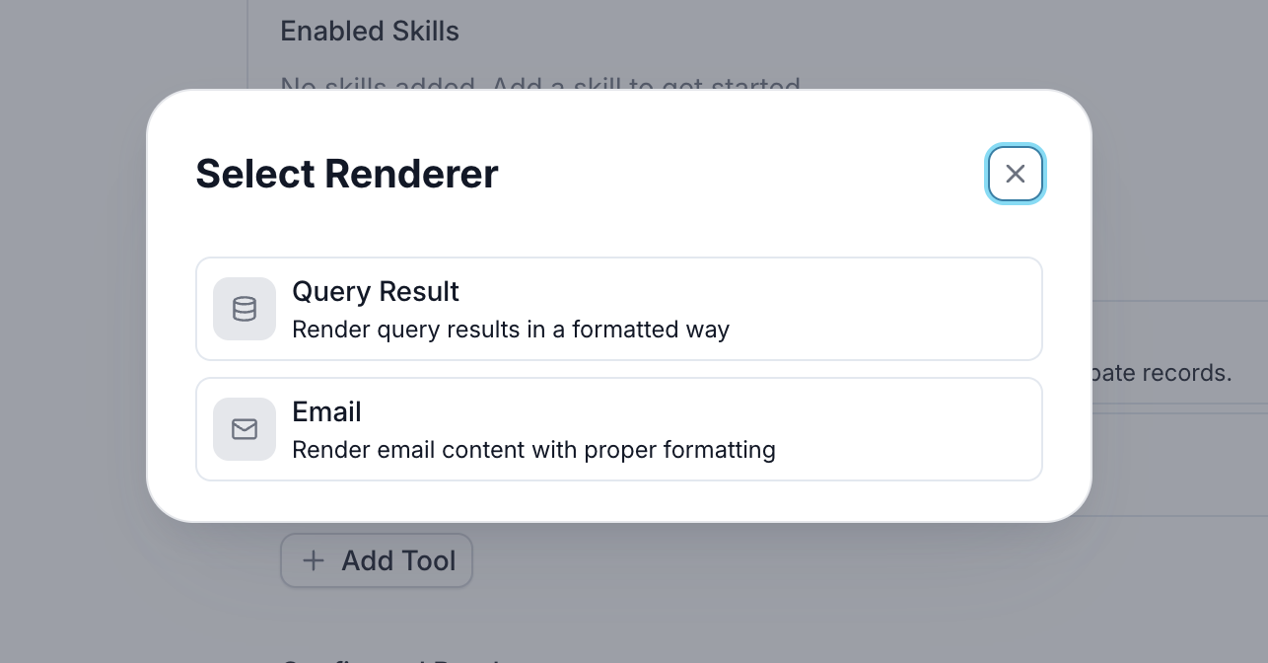The image size is (1268, 663).
Task: Click the "Enabled Skills" section heading
Action: point(370,32)
